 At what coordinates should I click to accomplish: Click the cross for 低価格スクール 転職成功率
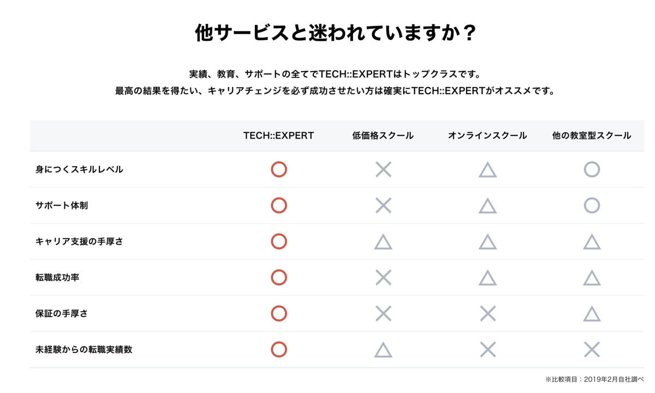pyautogui.click(x=383, y=277)
